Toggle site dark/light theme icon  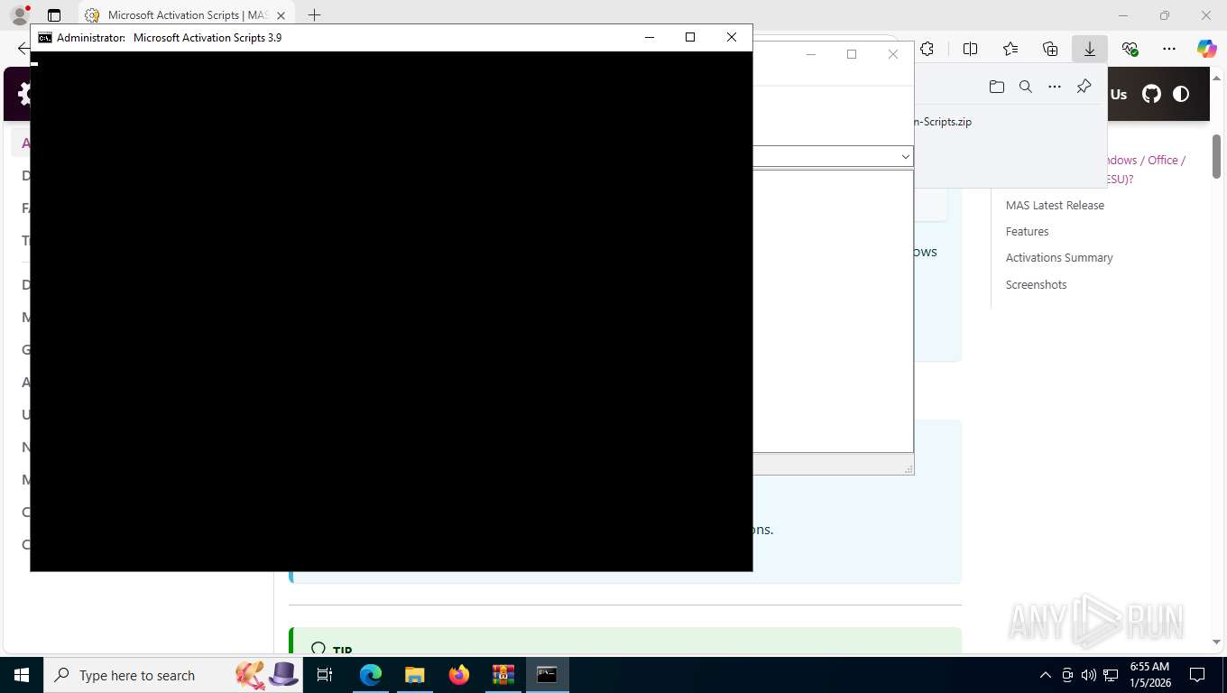click(1181, 94)
